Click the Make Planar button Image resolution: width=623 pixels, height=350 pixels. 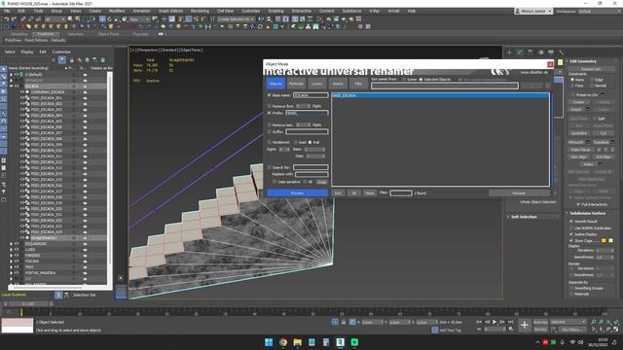[x=580, y=150]
